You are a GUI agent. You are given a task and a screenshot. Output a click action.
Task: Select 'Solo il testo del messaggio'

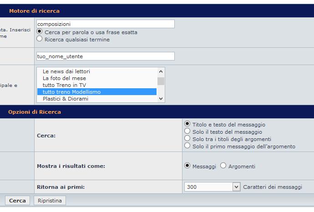click(x=187, y=131)
